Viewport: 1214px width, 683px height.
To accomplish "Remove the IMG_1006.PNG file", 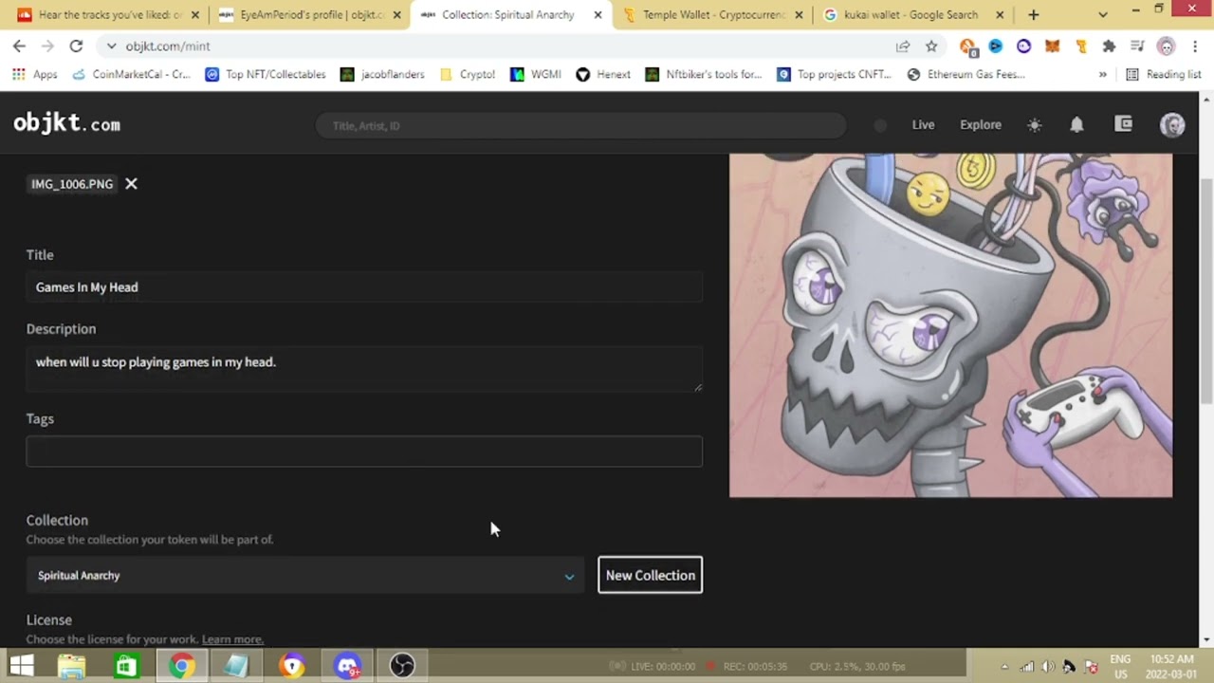I will (131, 184).
